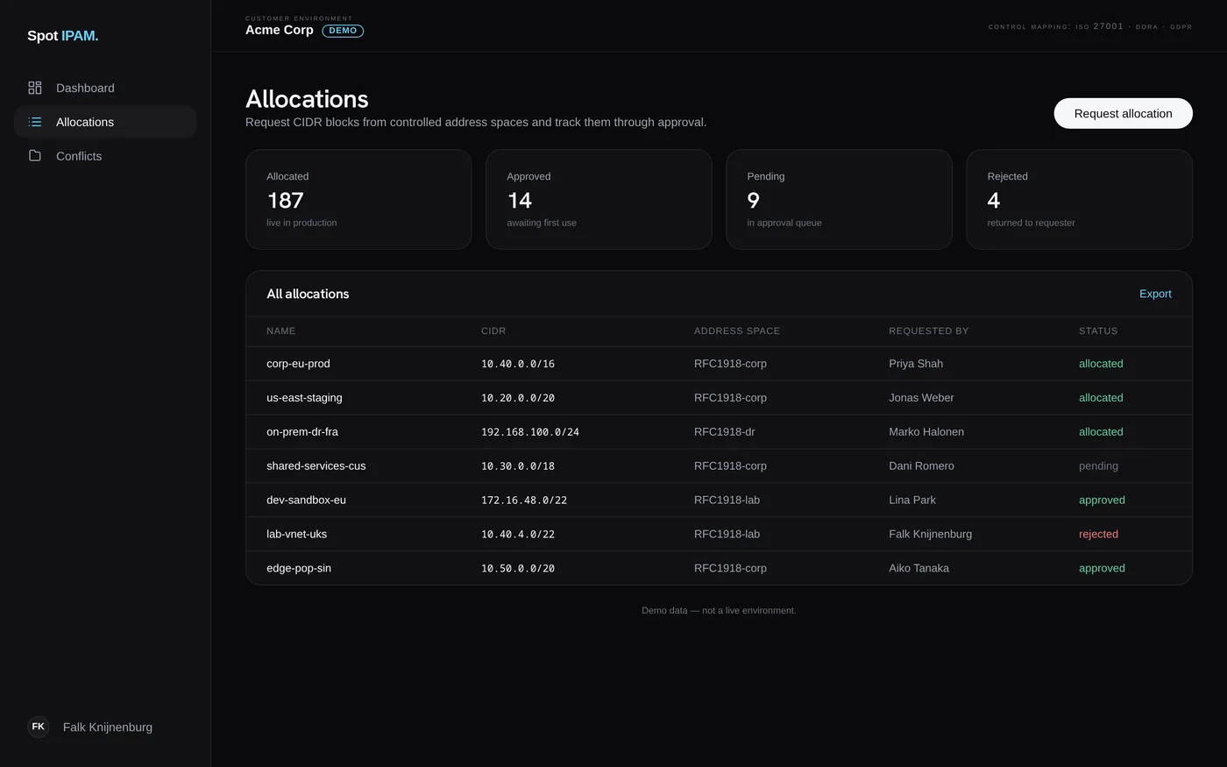This screenshot has width=1227, height=767.
Task: Select the Allocated 187 stat card
Action: click(x=358, y=199)
